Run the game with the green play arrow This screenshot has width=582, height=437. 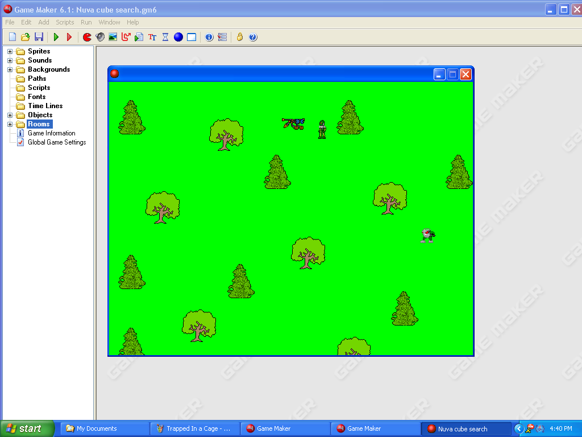(x=55, y=36)
